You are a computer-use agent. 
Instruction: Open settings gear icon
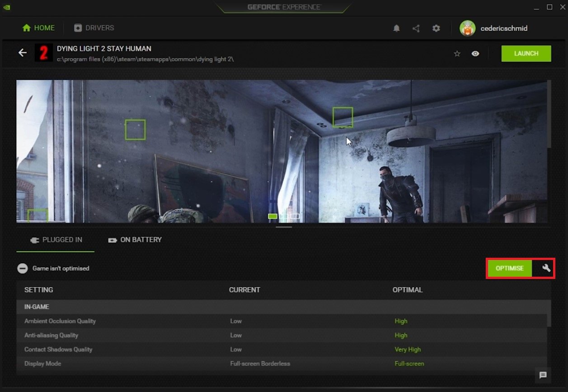(x=436, y=28)
